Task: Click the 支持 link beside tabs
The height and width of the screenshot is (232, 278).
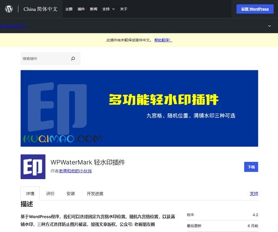Action: (254, 194)
